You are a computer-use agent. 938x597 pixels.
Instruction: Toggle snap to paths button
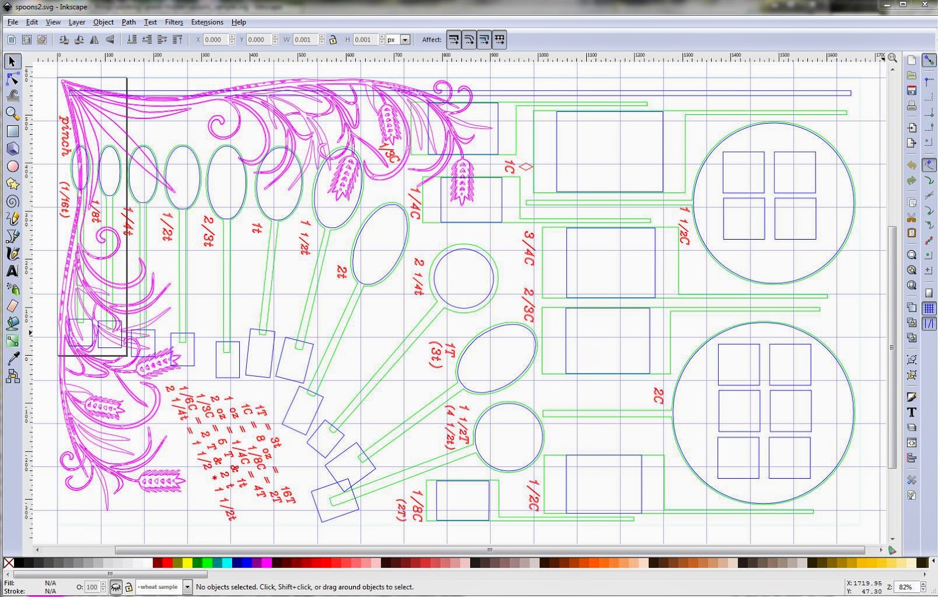[929, 180]
